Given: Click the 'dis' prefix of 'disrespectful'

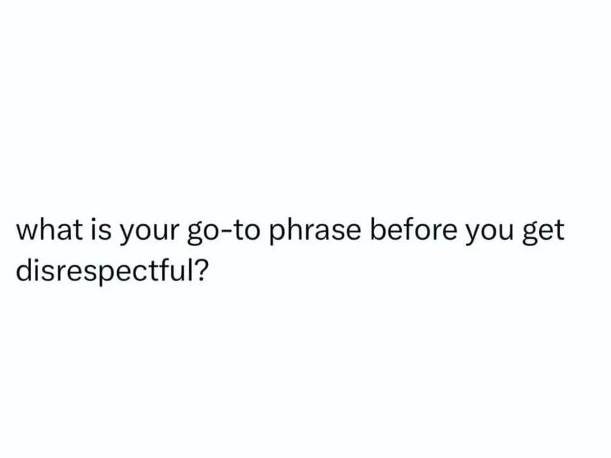Looking at the screenshot, I should point(33,270).
